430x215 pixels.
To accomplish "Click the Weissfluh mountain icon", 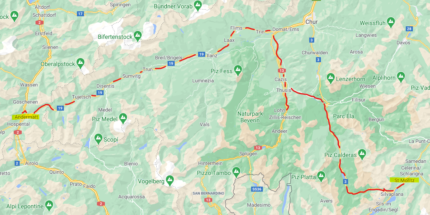I will click(x=390, y=21).
